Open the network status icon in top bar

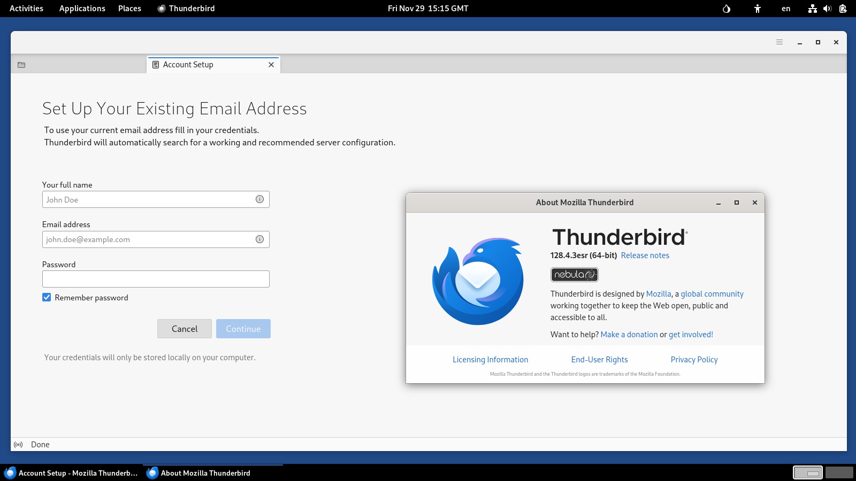(813, 9)
